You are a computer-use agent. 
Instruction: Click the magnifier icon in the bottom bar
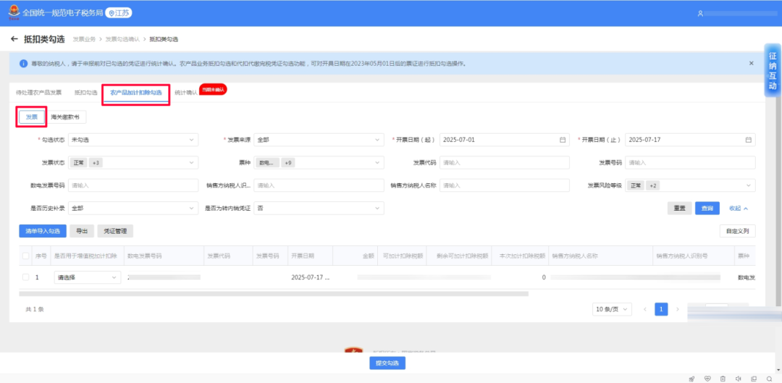[769, 379]
